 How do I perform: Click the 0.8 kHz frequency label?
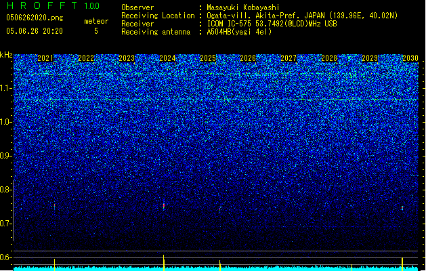[x=5, y=190]
